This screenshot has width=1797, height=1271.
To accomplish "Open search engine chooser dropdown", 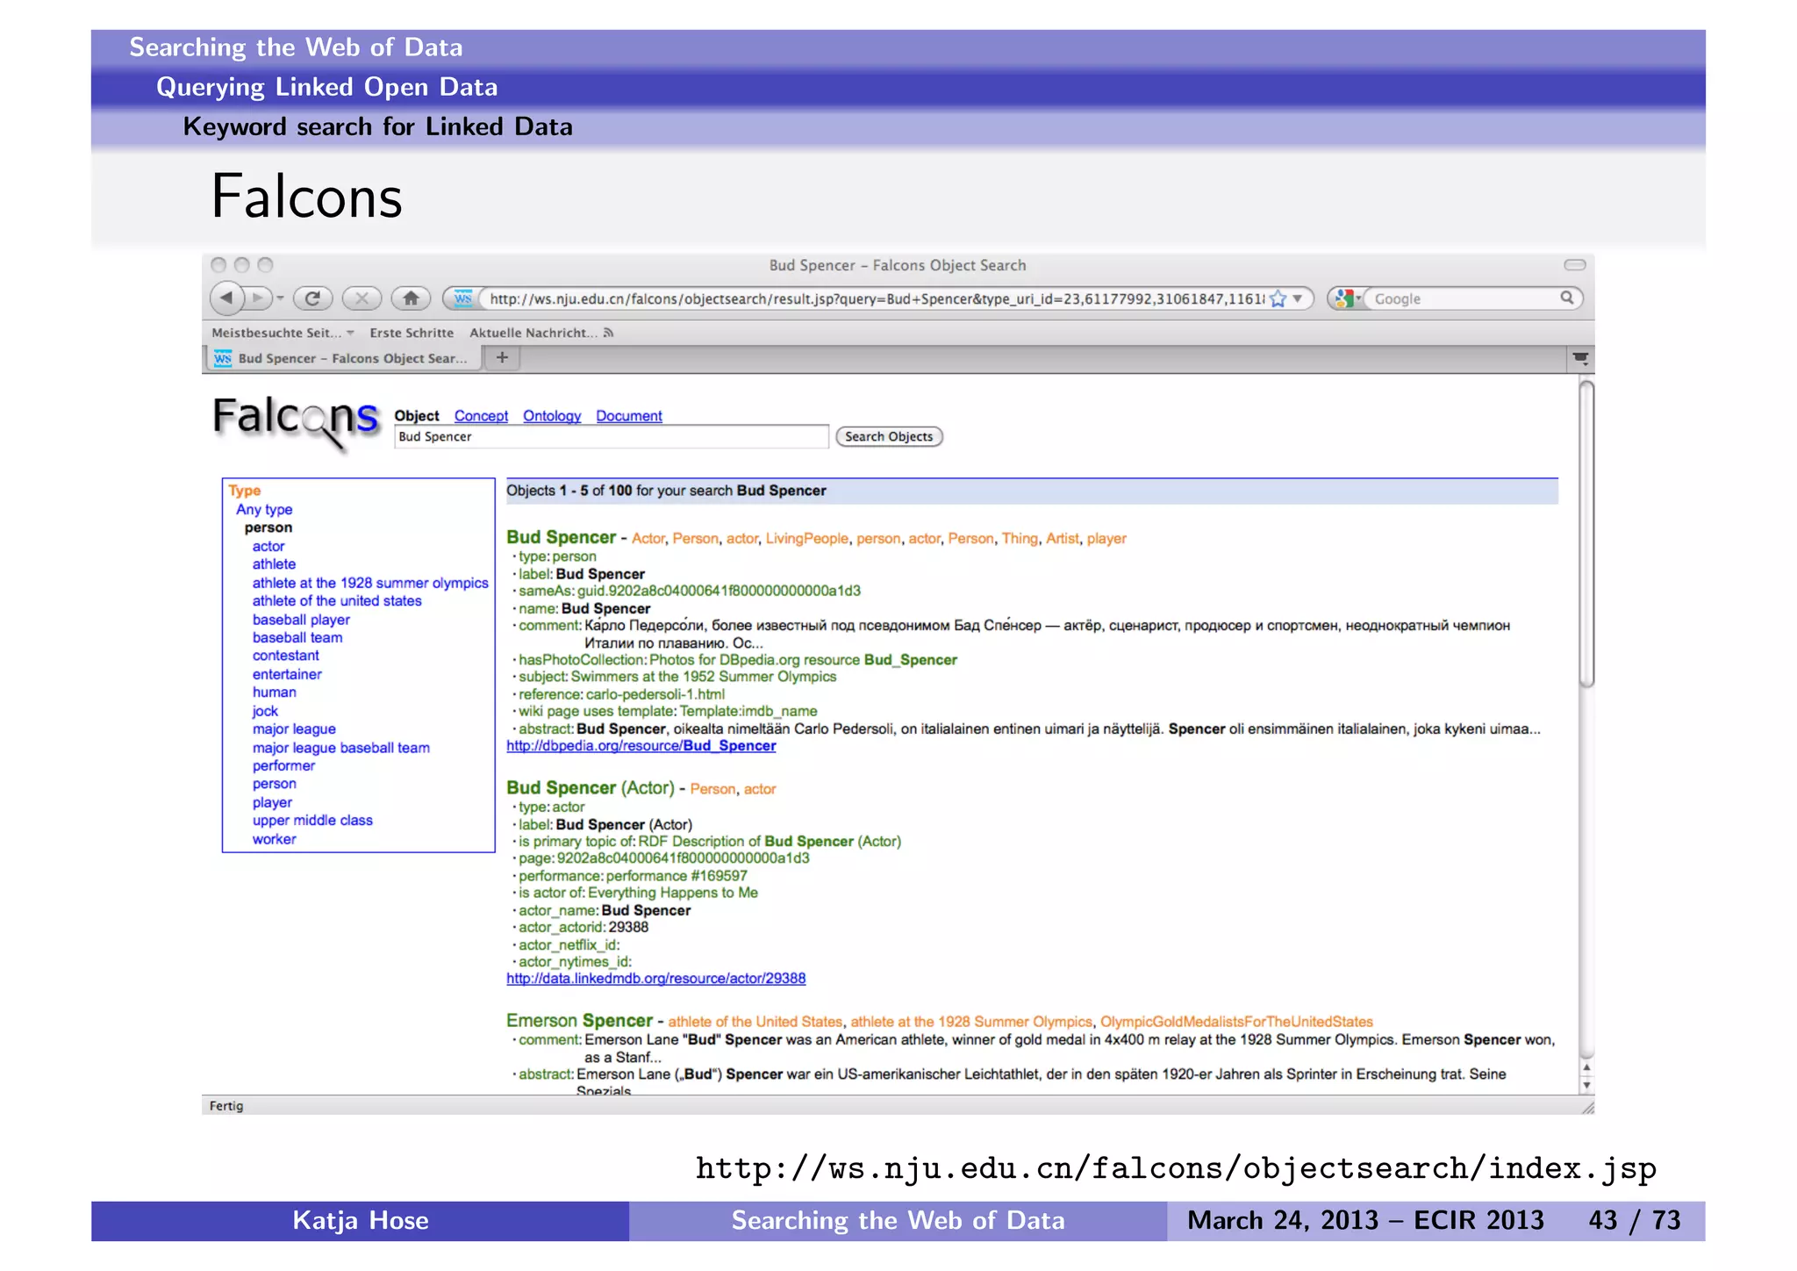I will [x=1348, y=298].
